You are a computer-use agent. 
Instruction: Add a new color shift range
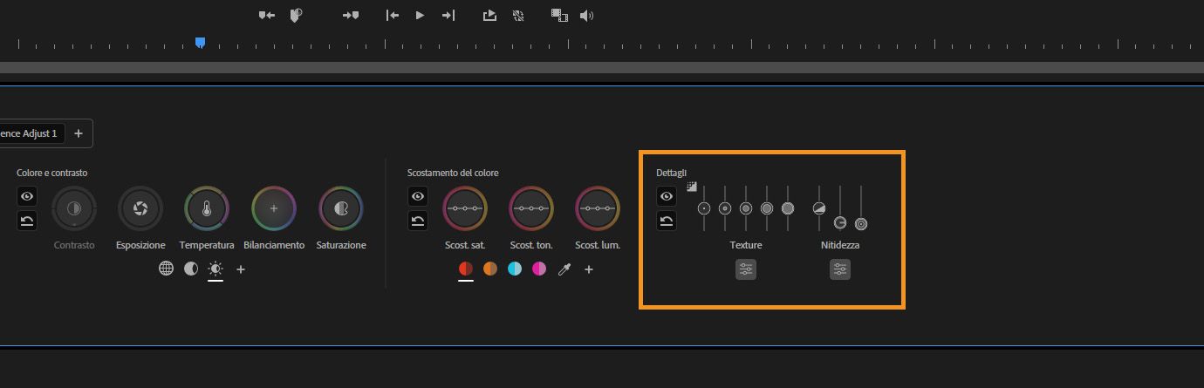pos(589,269)
